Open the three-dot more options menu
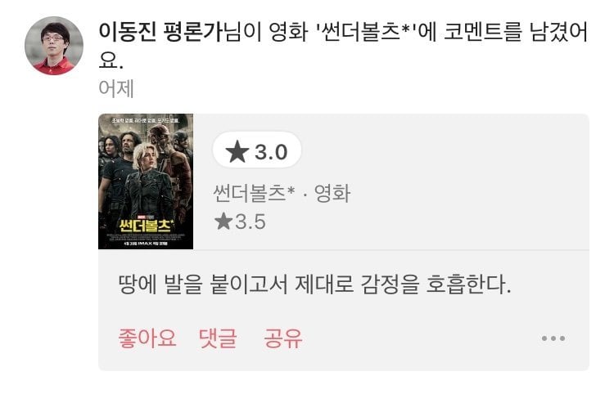Viewport: 614px width, 394px height. point(553,338)
